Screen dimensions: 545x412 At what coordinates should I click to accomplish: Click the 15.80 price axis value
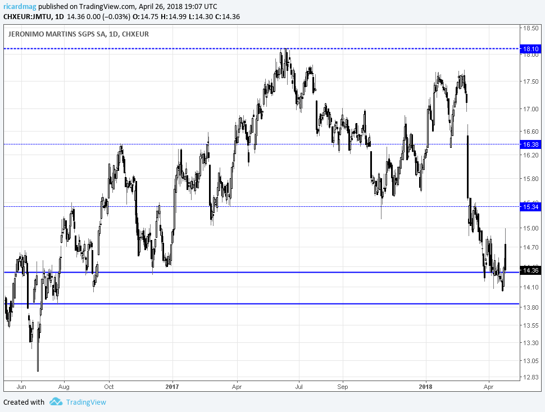[x=531, y=179]
